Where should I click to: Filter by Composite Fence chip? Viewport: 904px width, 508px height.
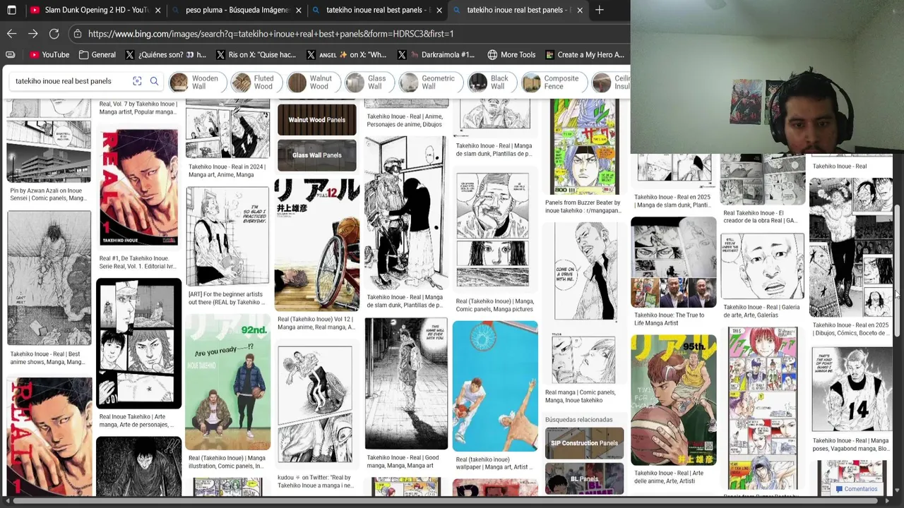pos(553,83)
